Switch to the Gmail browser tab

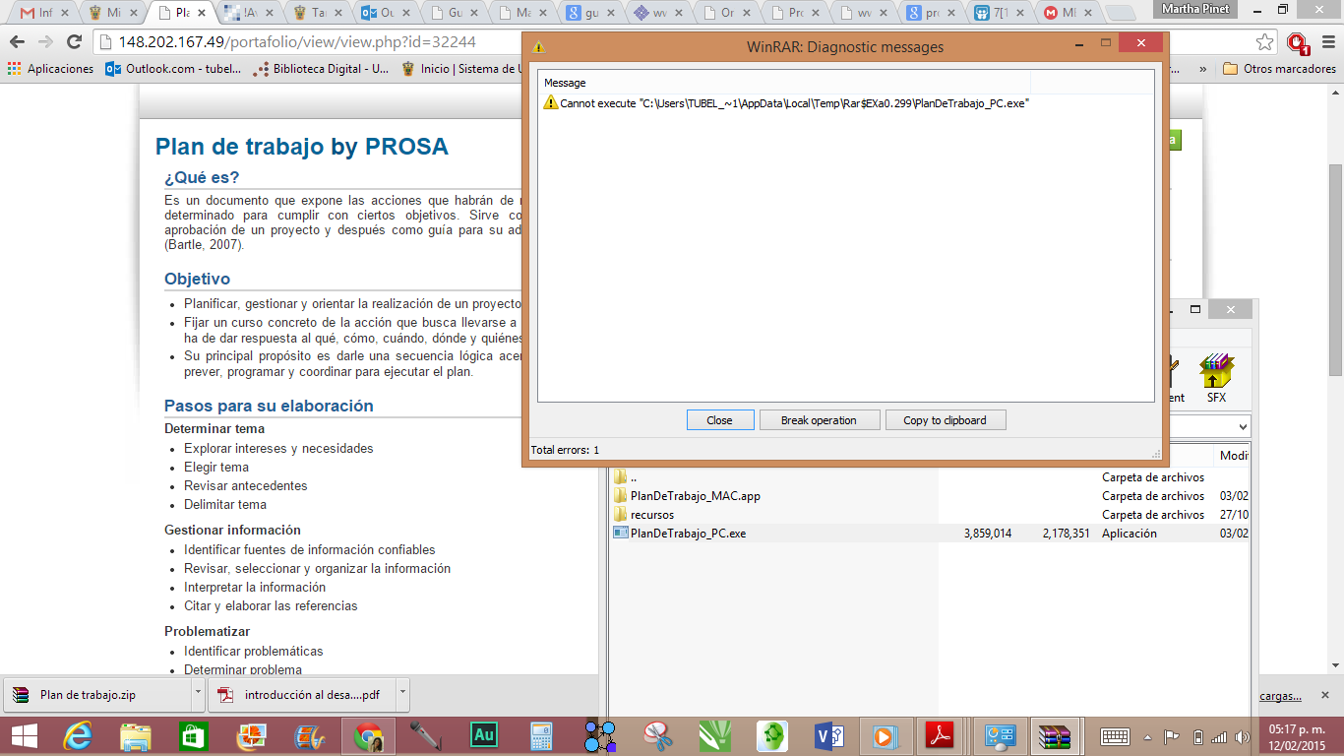coord(39,13)
